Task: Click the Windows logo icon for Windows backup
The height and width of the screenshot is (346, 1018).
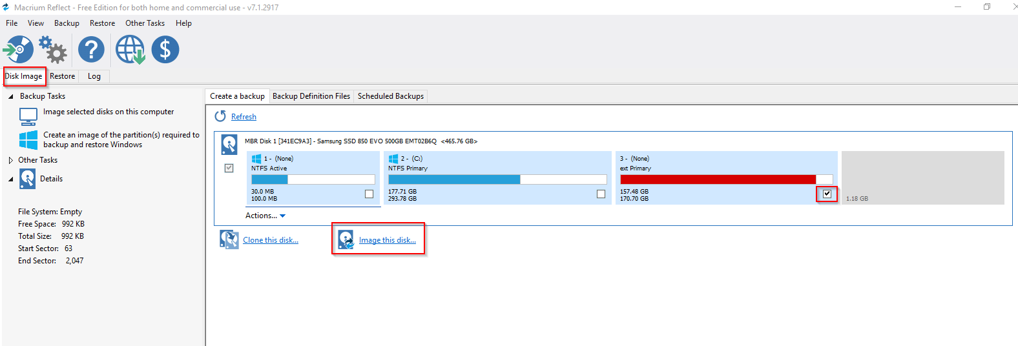Action: [x=28, y=140]
